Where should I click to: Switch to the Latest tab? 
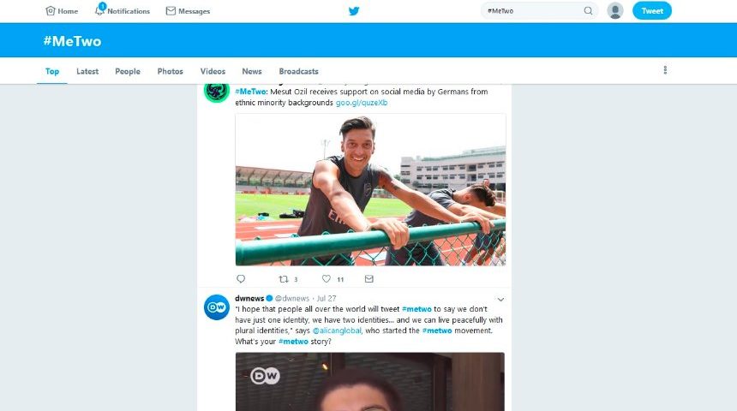point(87,71)
